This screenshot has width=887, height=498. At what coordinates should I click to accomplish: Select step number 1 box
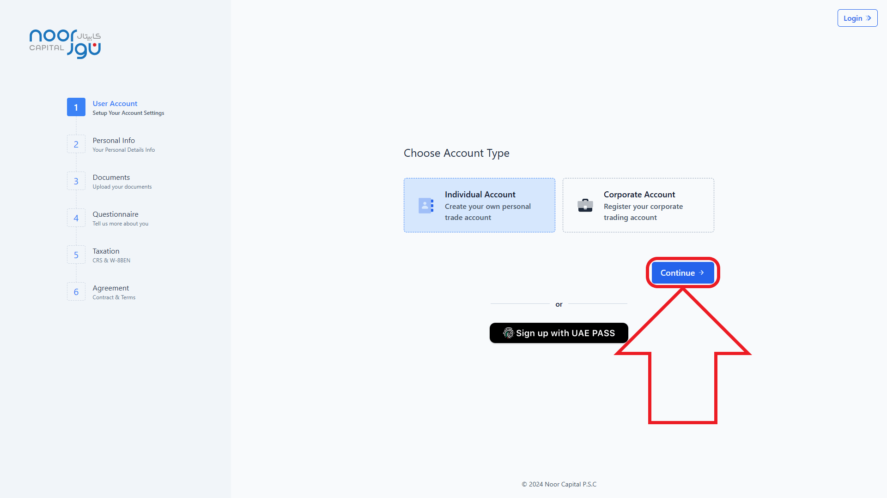[76, 107]
